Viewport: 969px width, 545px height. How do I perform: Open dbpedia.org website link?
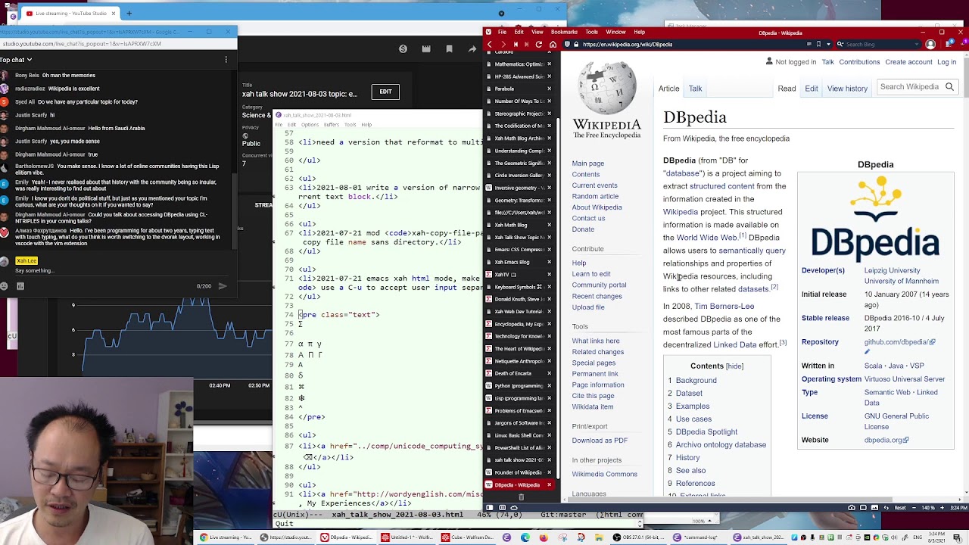pyautogui.click(x=886, y=440)
